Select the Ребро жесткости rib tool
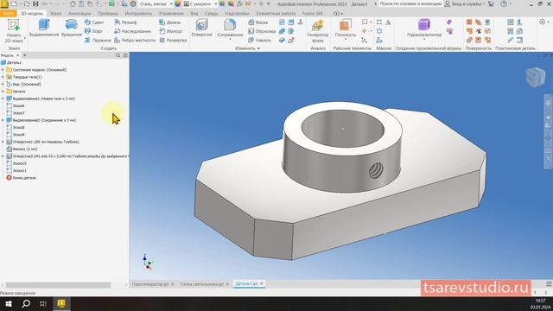 click(x=135, y=41)
